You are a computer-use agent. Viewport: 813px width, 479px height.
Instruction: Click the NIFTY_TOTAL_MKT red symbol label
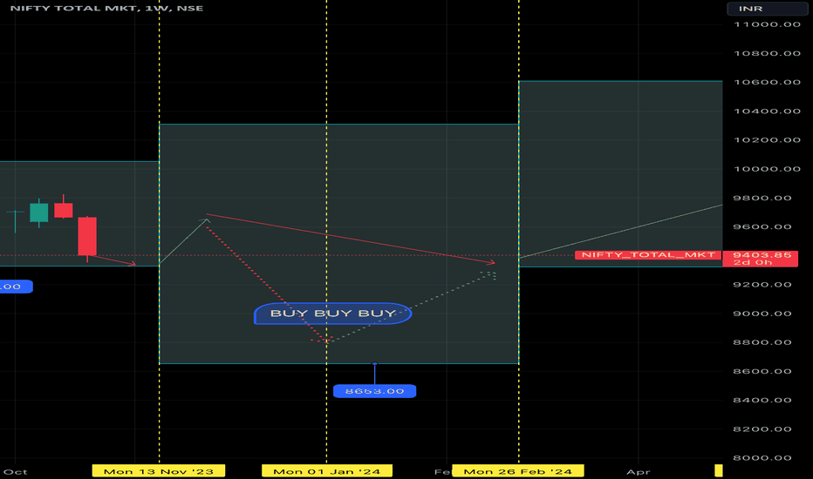click(648, 255)
